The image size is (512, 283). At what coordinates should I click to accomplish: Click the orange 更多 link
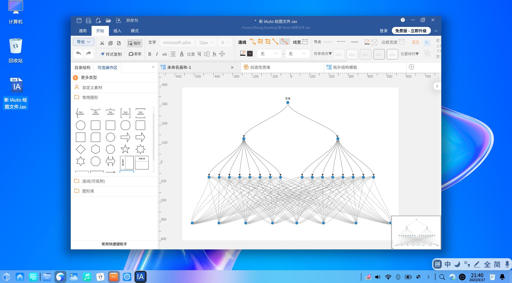tap(415, 42)
